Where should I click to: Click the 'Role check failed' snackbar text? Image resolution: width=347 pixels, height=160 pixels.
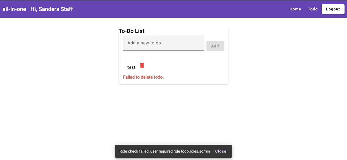(x=165, y=151)
